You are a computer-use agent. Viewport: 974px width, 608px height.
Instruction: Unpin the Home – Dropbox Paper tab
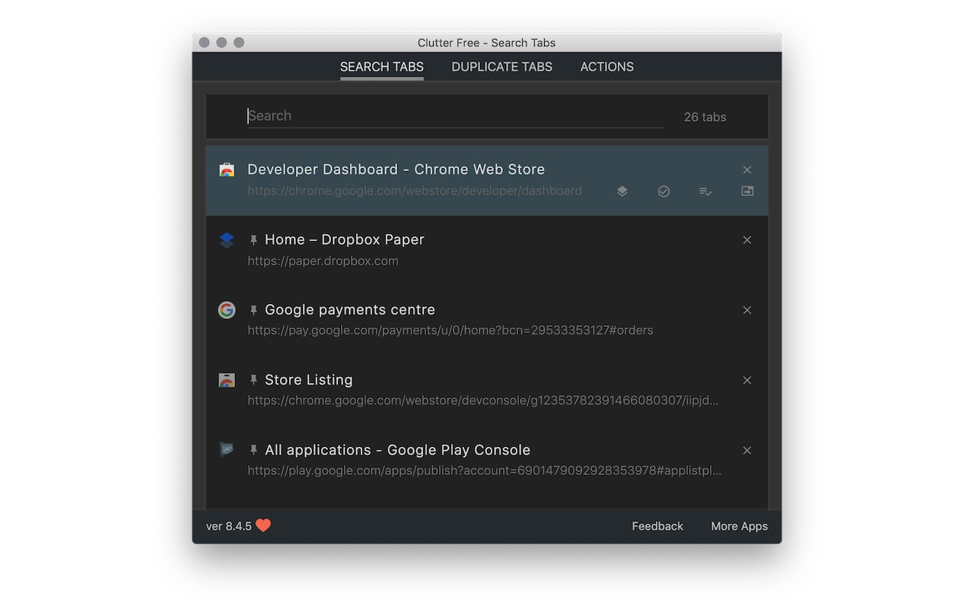[x=253, y=239]
